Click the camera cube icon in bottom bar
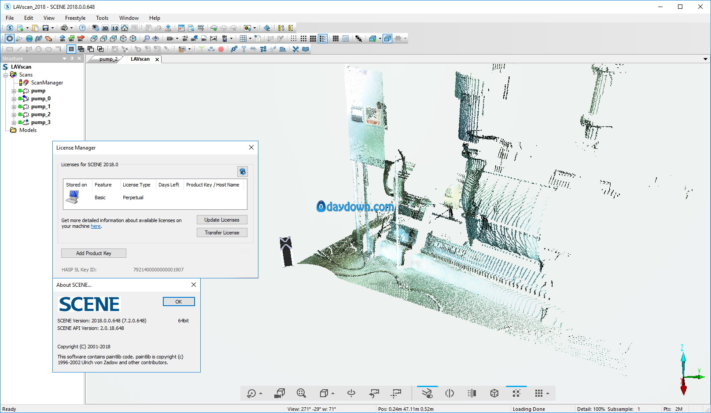 [x=280, y=393]
